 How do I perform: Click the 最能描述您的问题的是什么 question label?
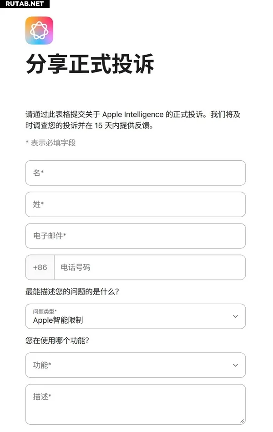point(72,291)
